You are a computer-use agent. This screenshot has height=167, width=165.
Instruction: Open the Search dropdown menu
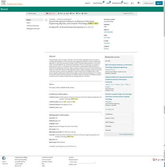[x=88, y=3]
